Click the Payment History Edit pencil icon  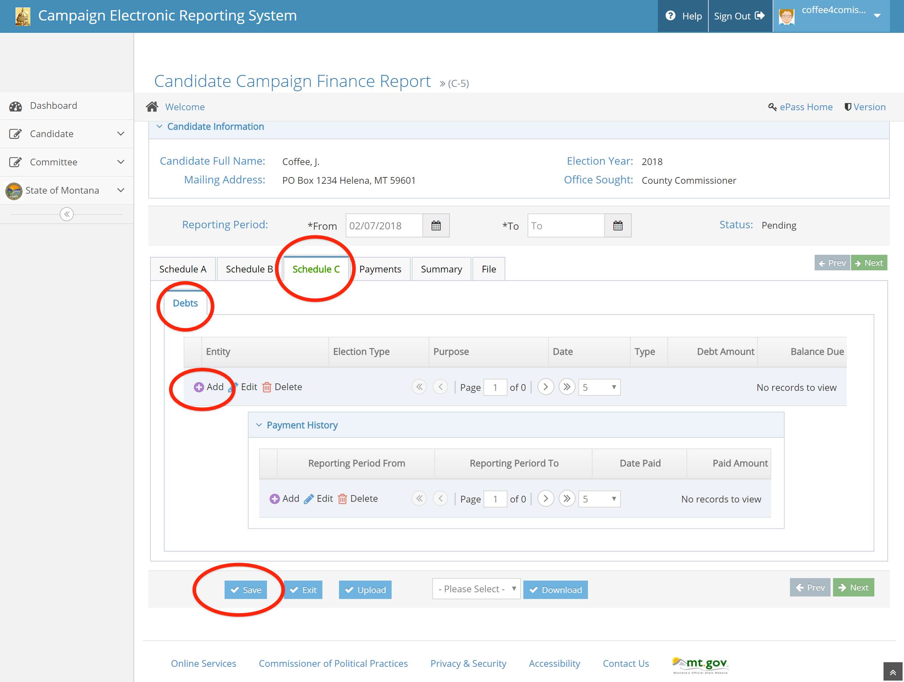[309, 499]
